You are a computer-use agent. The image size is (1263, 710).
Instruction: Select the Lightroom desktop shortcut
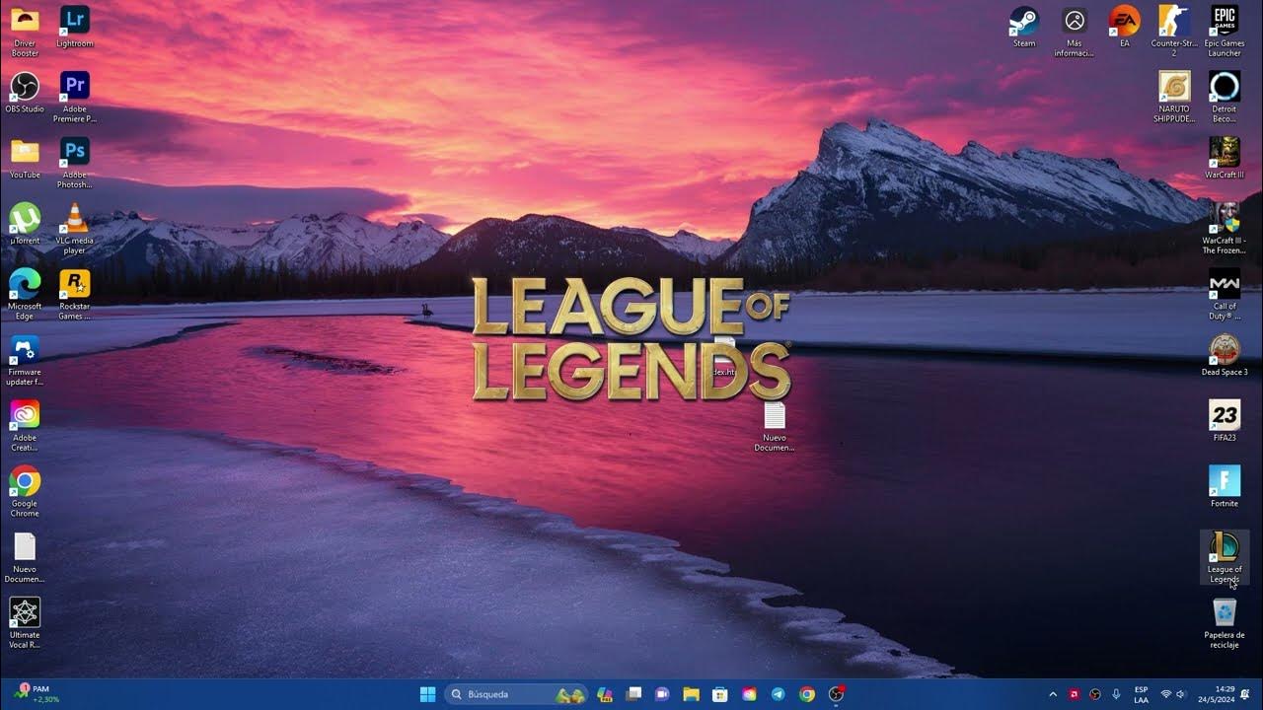click(x=75, y=28)
